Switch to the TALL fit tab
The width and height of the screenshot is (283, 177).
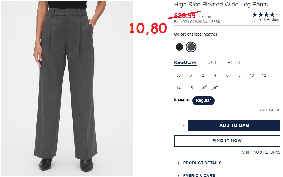pos(212,63)
